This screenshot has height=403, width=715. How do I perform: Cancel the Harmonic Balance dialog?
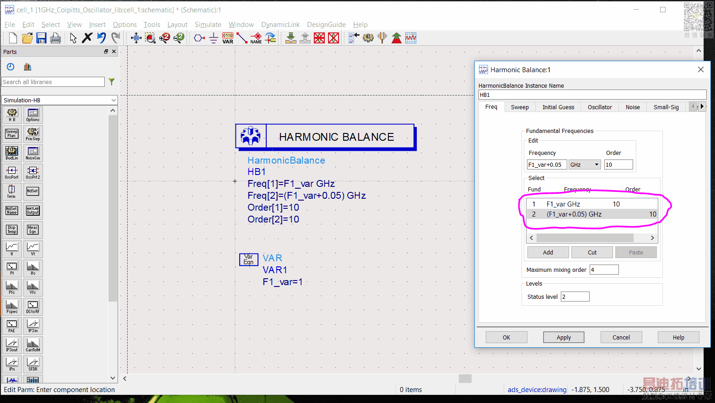pyautogui.click(x=621, y=337)
